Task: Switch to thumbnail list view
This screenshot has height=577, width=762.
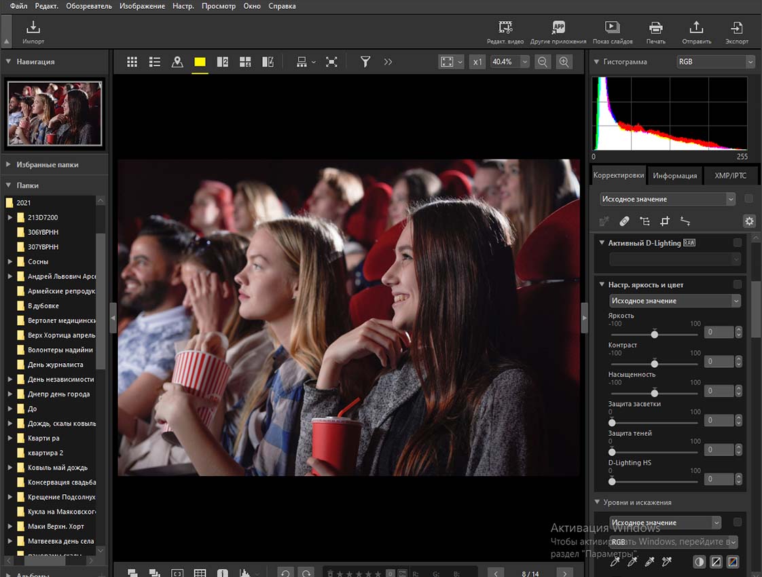Action: pos(155,62)
